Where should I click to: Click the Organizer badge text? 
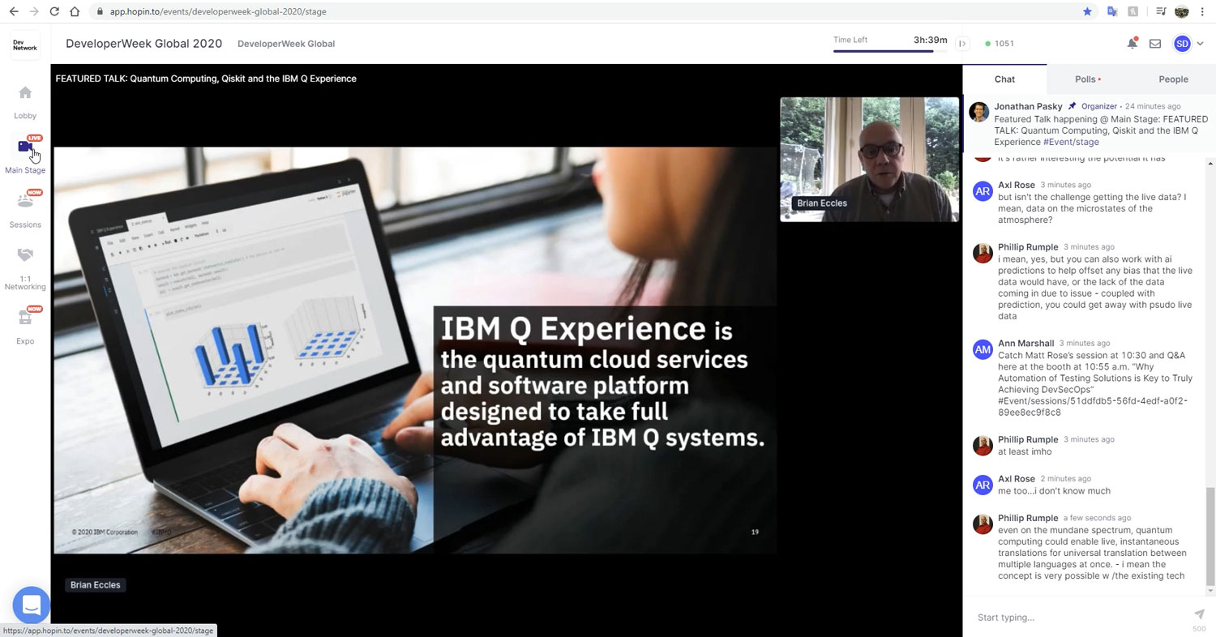coord(1099,106)
